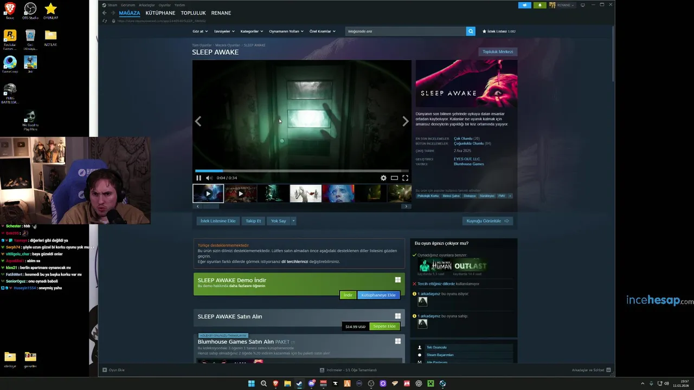Switch to the MAĞAZA tab
Image resolution: width=694 pixels, height=390 pixels.
(x=130, y=13)
